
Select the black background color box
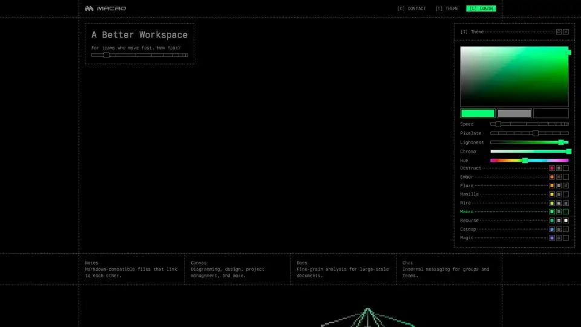click(x=551, y=113)
